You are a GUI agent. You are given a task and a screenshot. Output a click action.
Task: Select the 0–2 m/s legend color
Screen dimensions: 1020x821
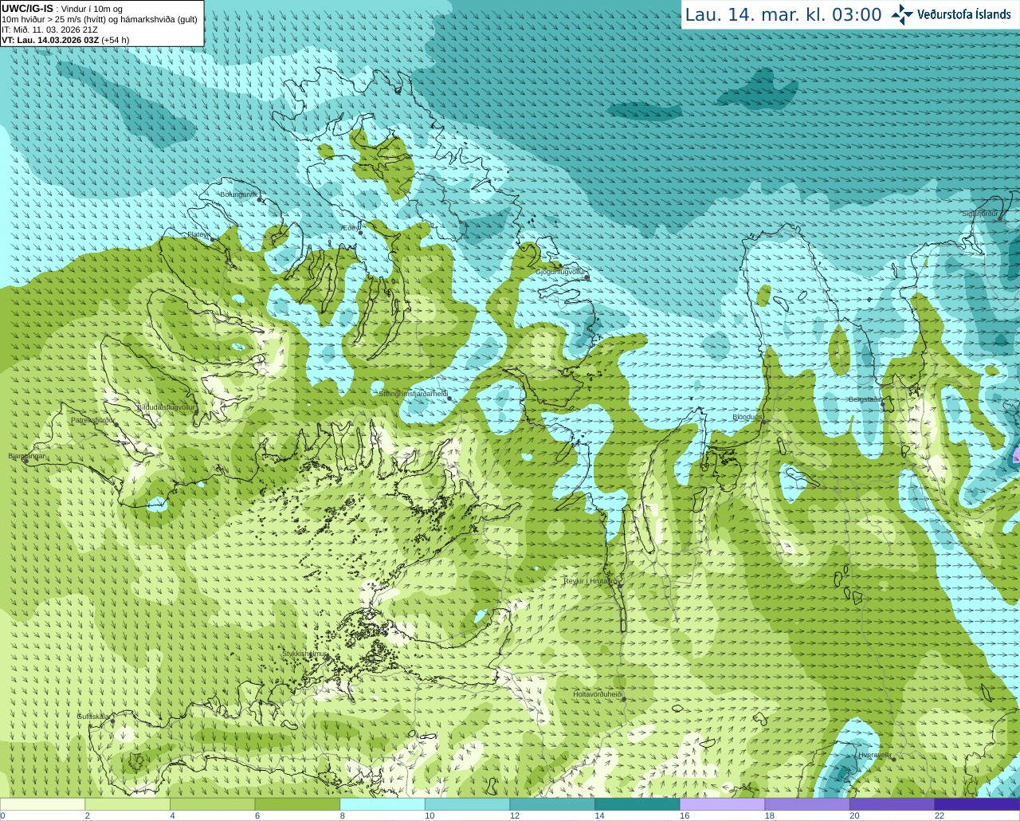tap(42, 804)
